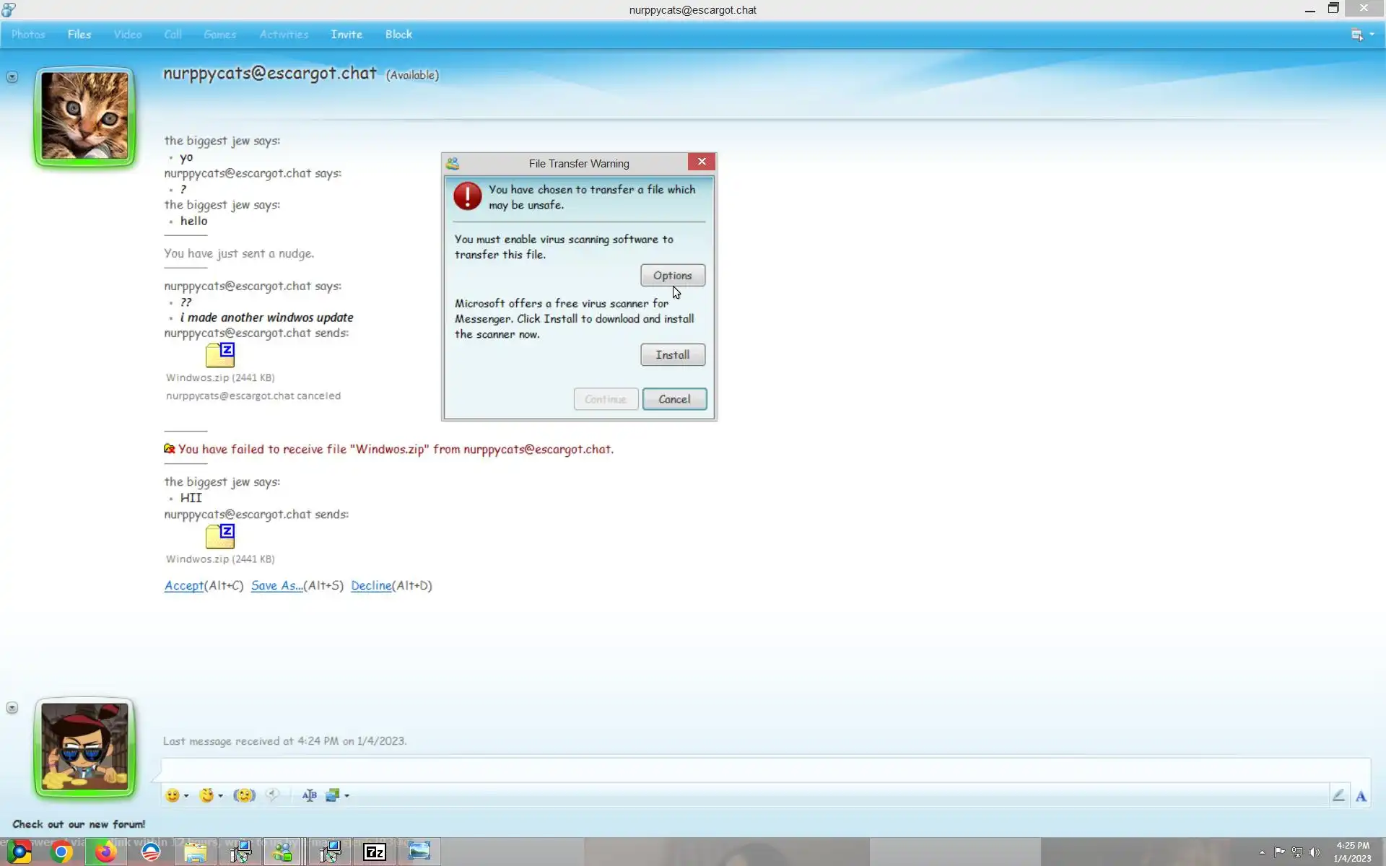Screen dimensions: 1386x866
Task: Click the handwriting pen mode icon
Action: [x=1338, y=795]
